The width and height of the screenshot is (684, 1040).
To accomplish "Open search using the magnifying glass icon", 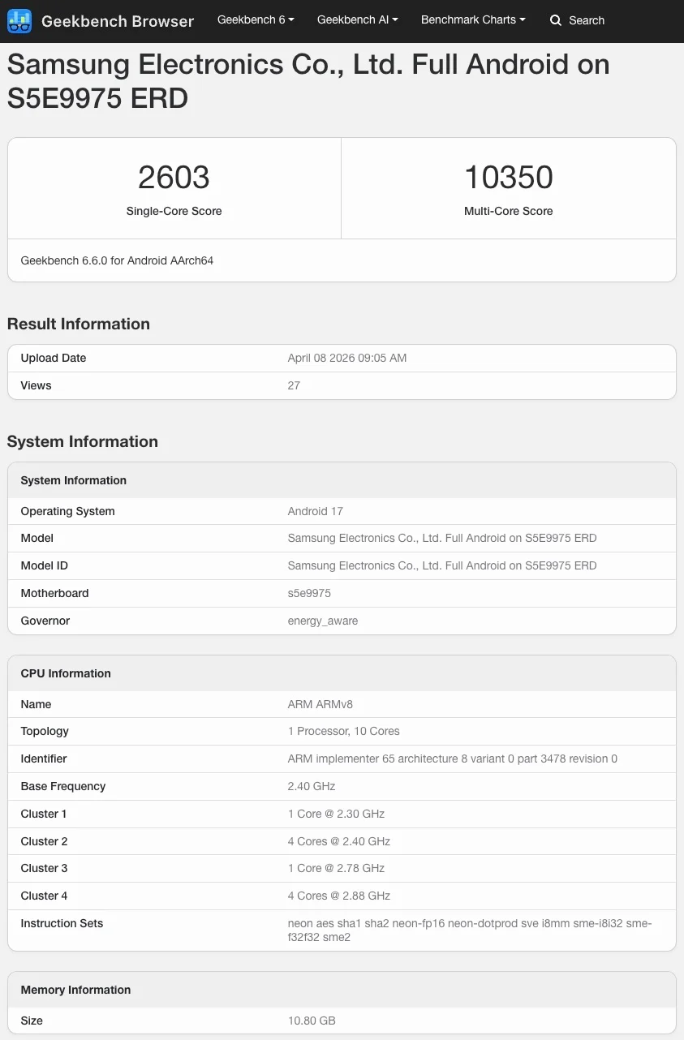I will pos(553,20).
